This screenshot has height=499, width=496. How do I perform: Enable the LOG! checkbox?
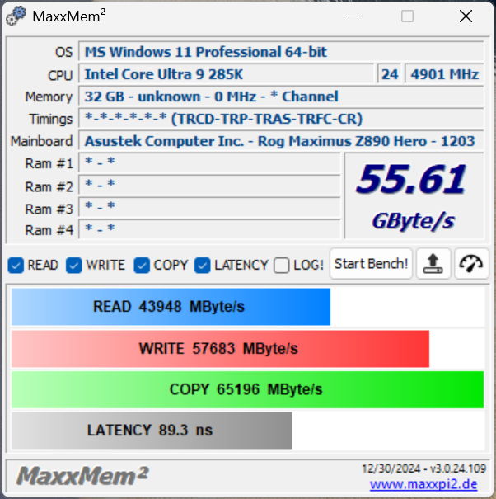pyautogui.click(x=282, y=265)
